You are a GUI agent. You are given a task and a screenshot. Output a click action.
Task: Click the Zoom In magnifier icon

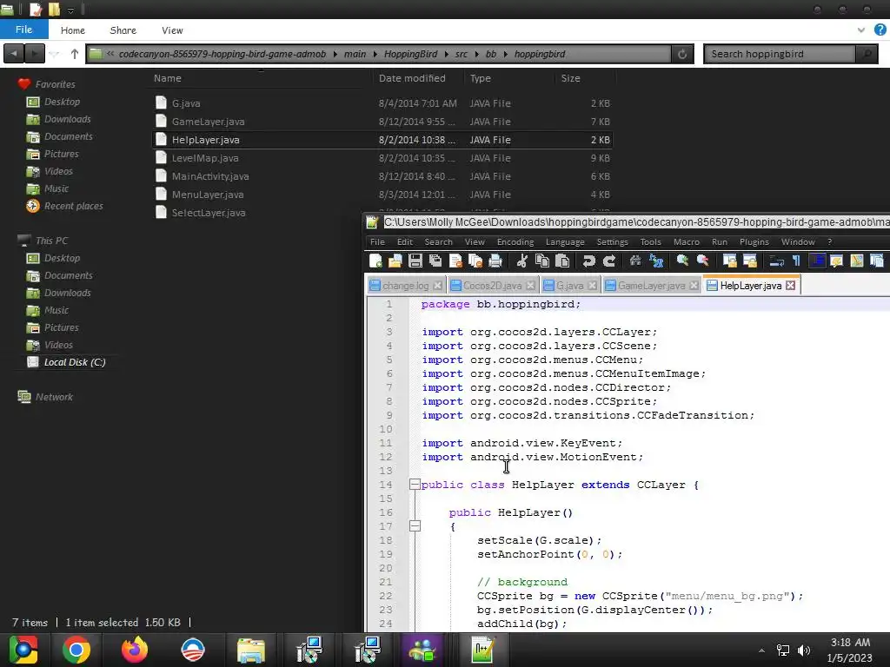(x=682, y=261)
